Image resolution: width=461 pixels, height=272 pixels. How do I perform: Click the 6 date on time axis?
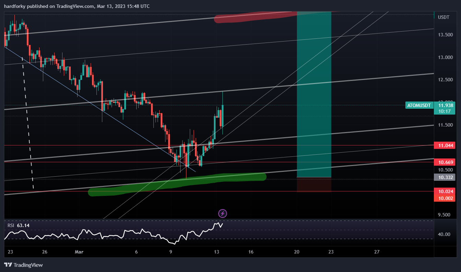136,252
